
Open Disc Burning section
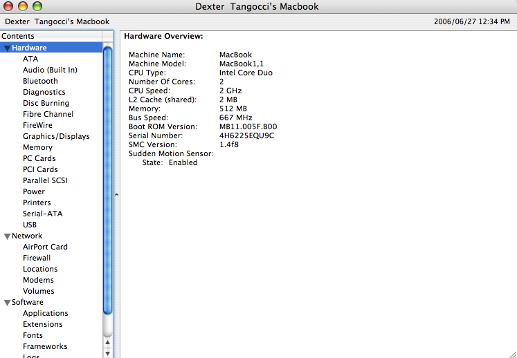pos(46,103)
